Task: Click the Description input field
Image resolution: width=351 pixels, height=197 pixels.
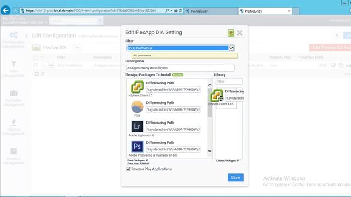Action: tap(180, 68)
